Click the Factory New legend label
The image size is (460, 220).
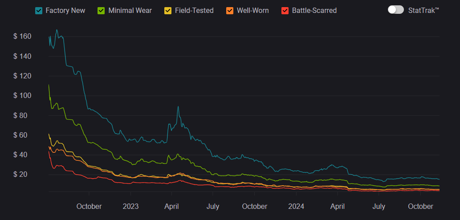65,10
